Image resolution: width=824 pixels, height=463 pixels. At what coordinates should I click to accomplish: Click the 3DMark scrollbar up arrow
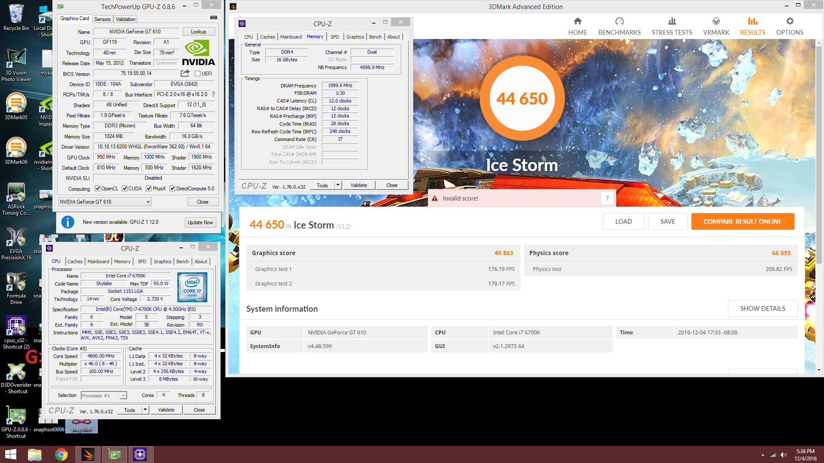pos(819,43)
